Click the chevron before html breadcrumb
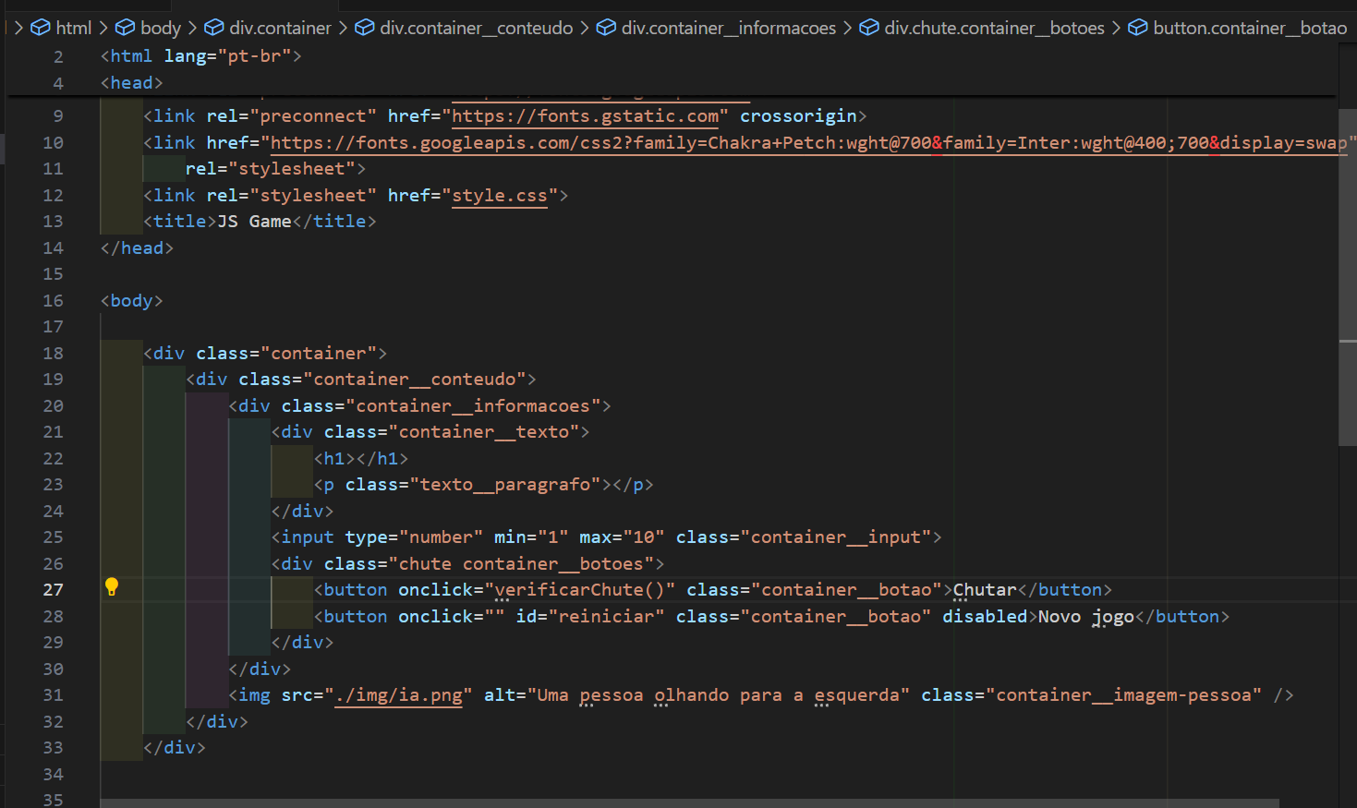The width and height of the screenshot is (1357, 808). tap(18, 28)
